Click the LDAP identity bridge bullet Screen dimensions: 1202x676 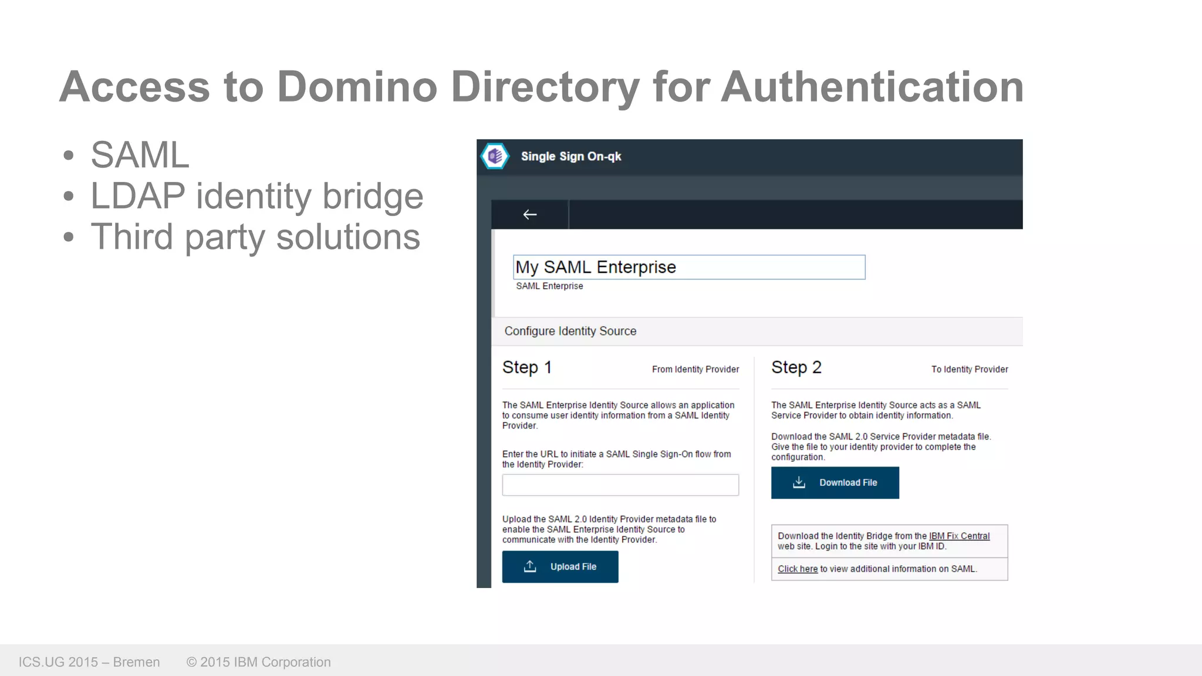pyautogui.click(x=256, y=197)
